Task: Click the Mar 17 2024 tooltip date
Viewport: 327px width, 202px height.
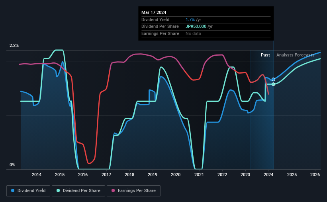Action: pyautogui.click(x=154, y=12)
